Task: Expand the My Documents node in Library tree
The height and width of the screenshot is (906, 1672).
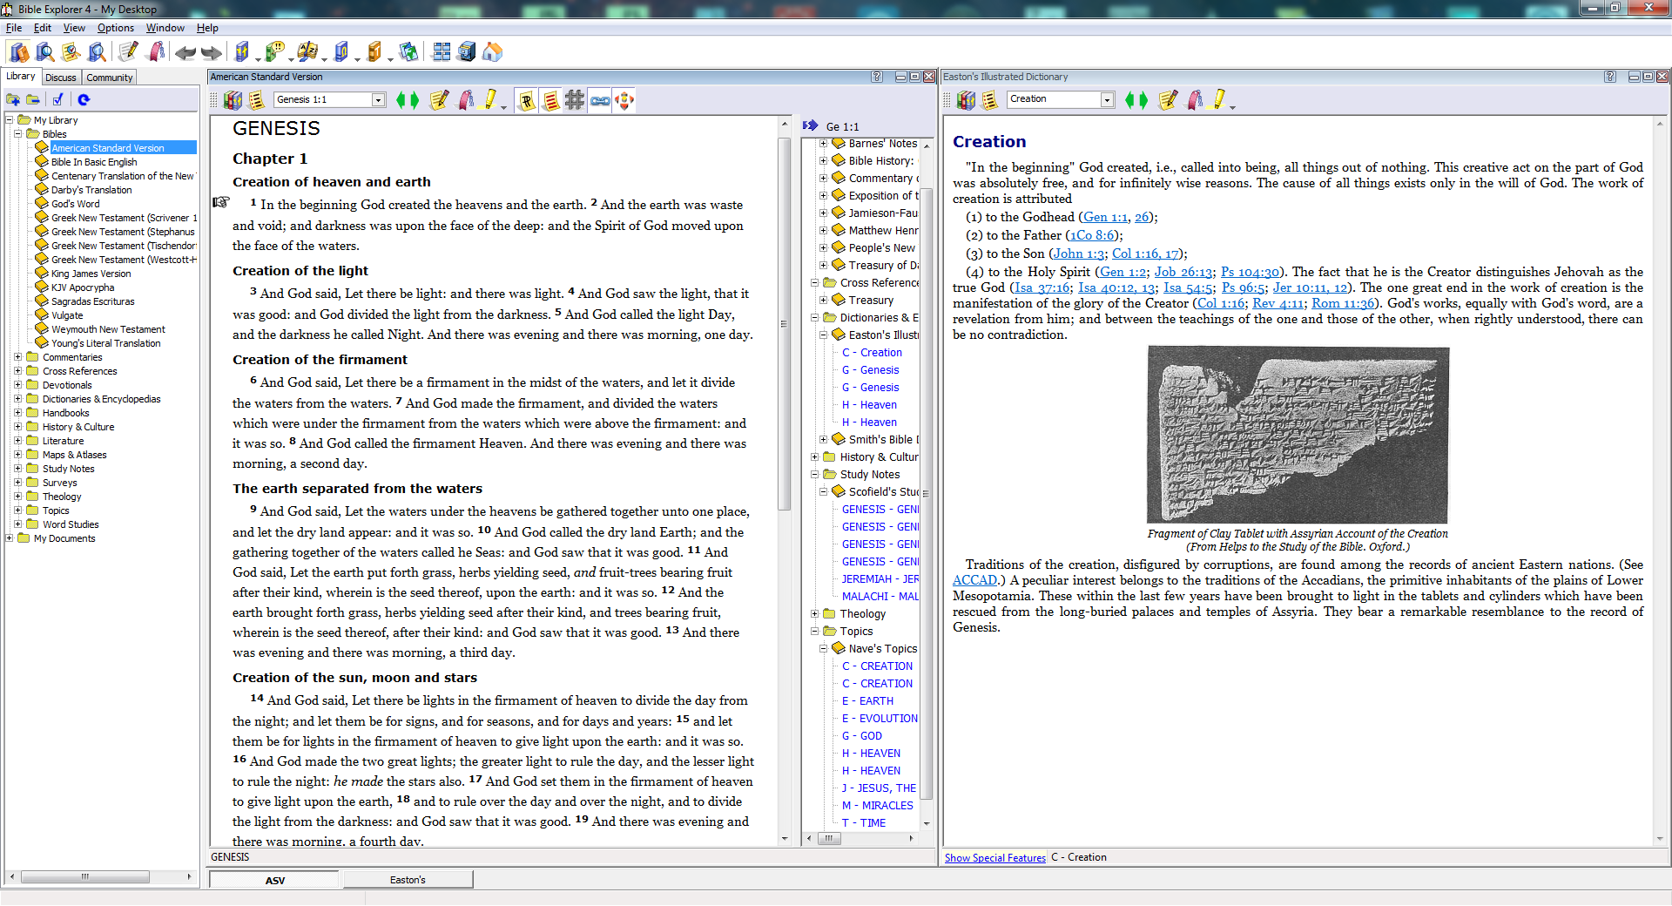Action: pyautogui.click(x=9, y=538)
